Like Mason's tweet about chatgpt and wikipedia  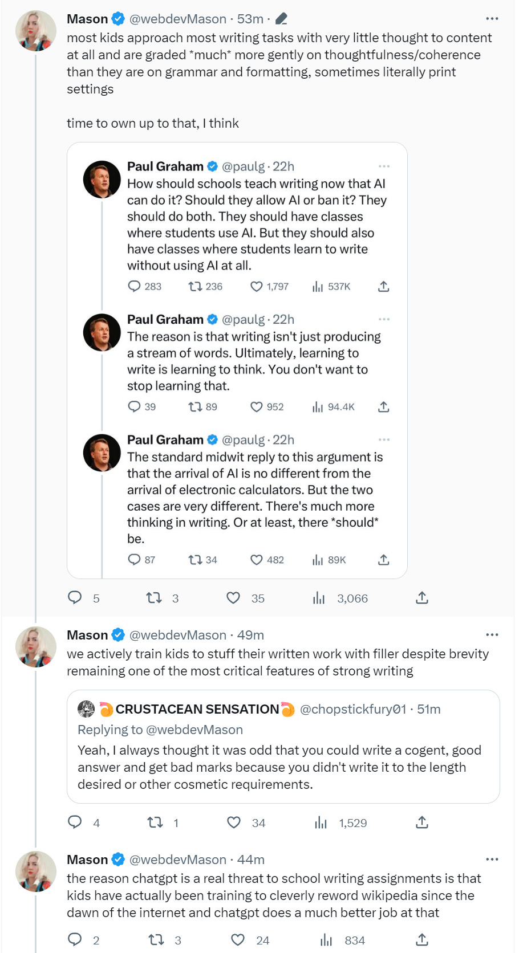click(238, 940)
